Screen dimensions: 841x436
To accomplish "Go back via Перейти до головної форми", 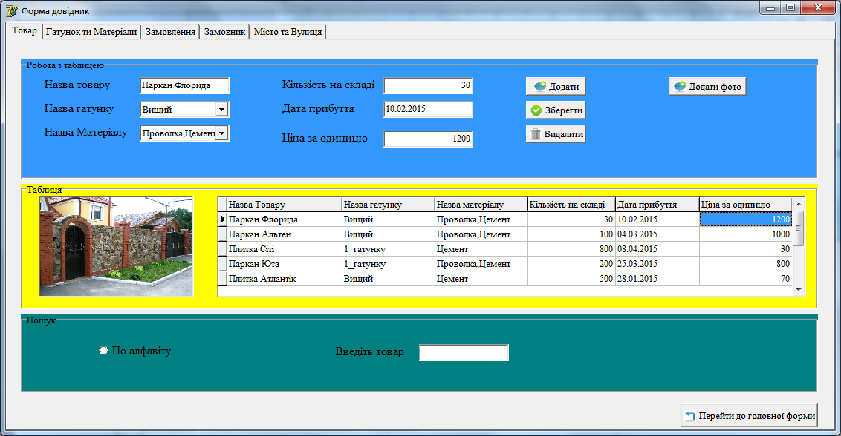I will pyautogui.click(x=750, y=415).
